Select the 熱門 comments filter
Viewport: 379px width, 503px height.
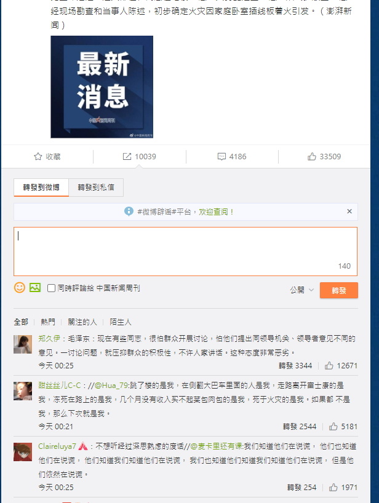point(48,322)
